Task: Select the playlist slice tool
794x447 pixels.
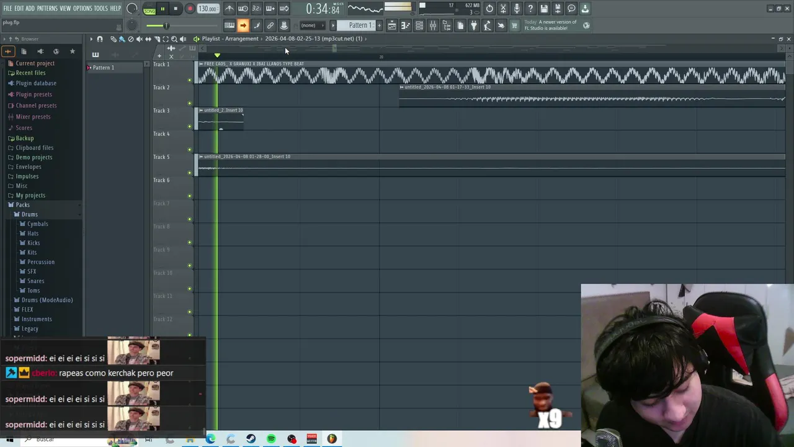Action: coord(156,39)
